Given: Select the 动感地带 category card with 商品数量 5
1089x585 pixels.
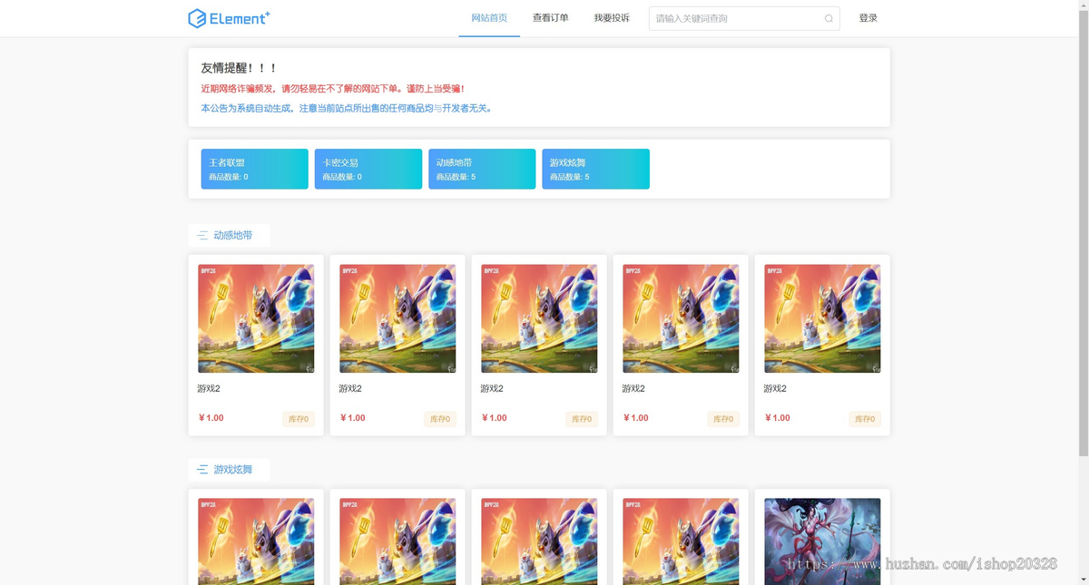Looking at the screenshot, I should click(482, 169).
